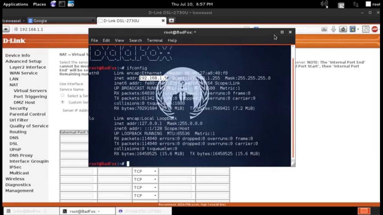Switch to the Google browser tab
383x215 pixels.
(x=61, y=21)
